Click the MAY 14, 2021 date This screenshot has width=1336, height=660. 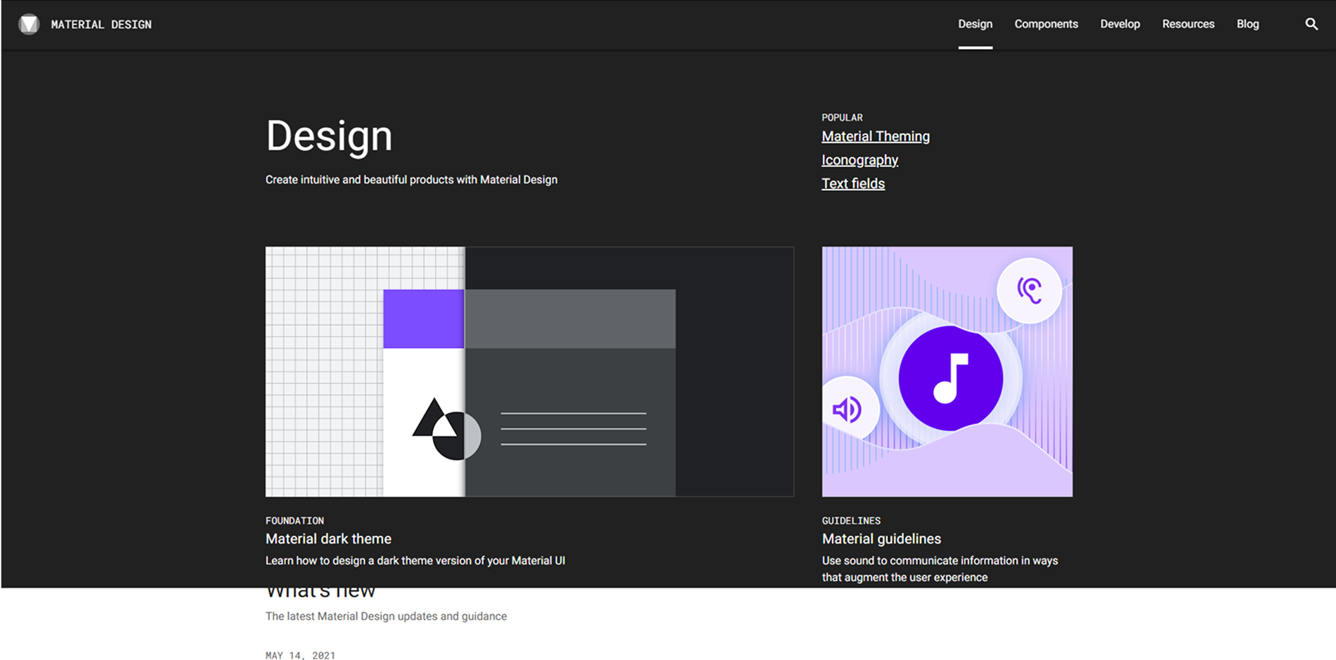(300, 655)
